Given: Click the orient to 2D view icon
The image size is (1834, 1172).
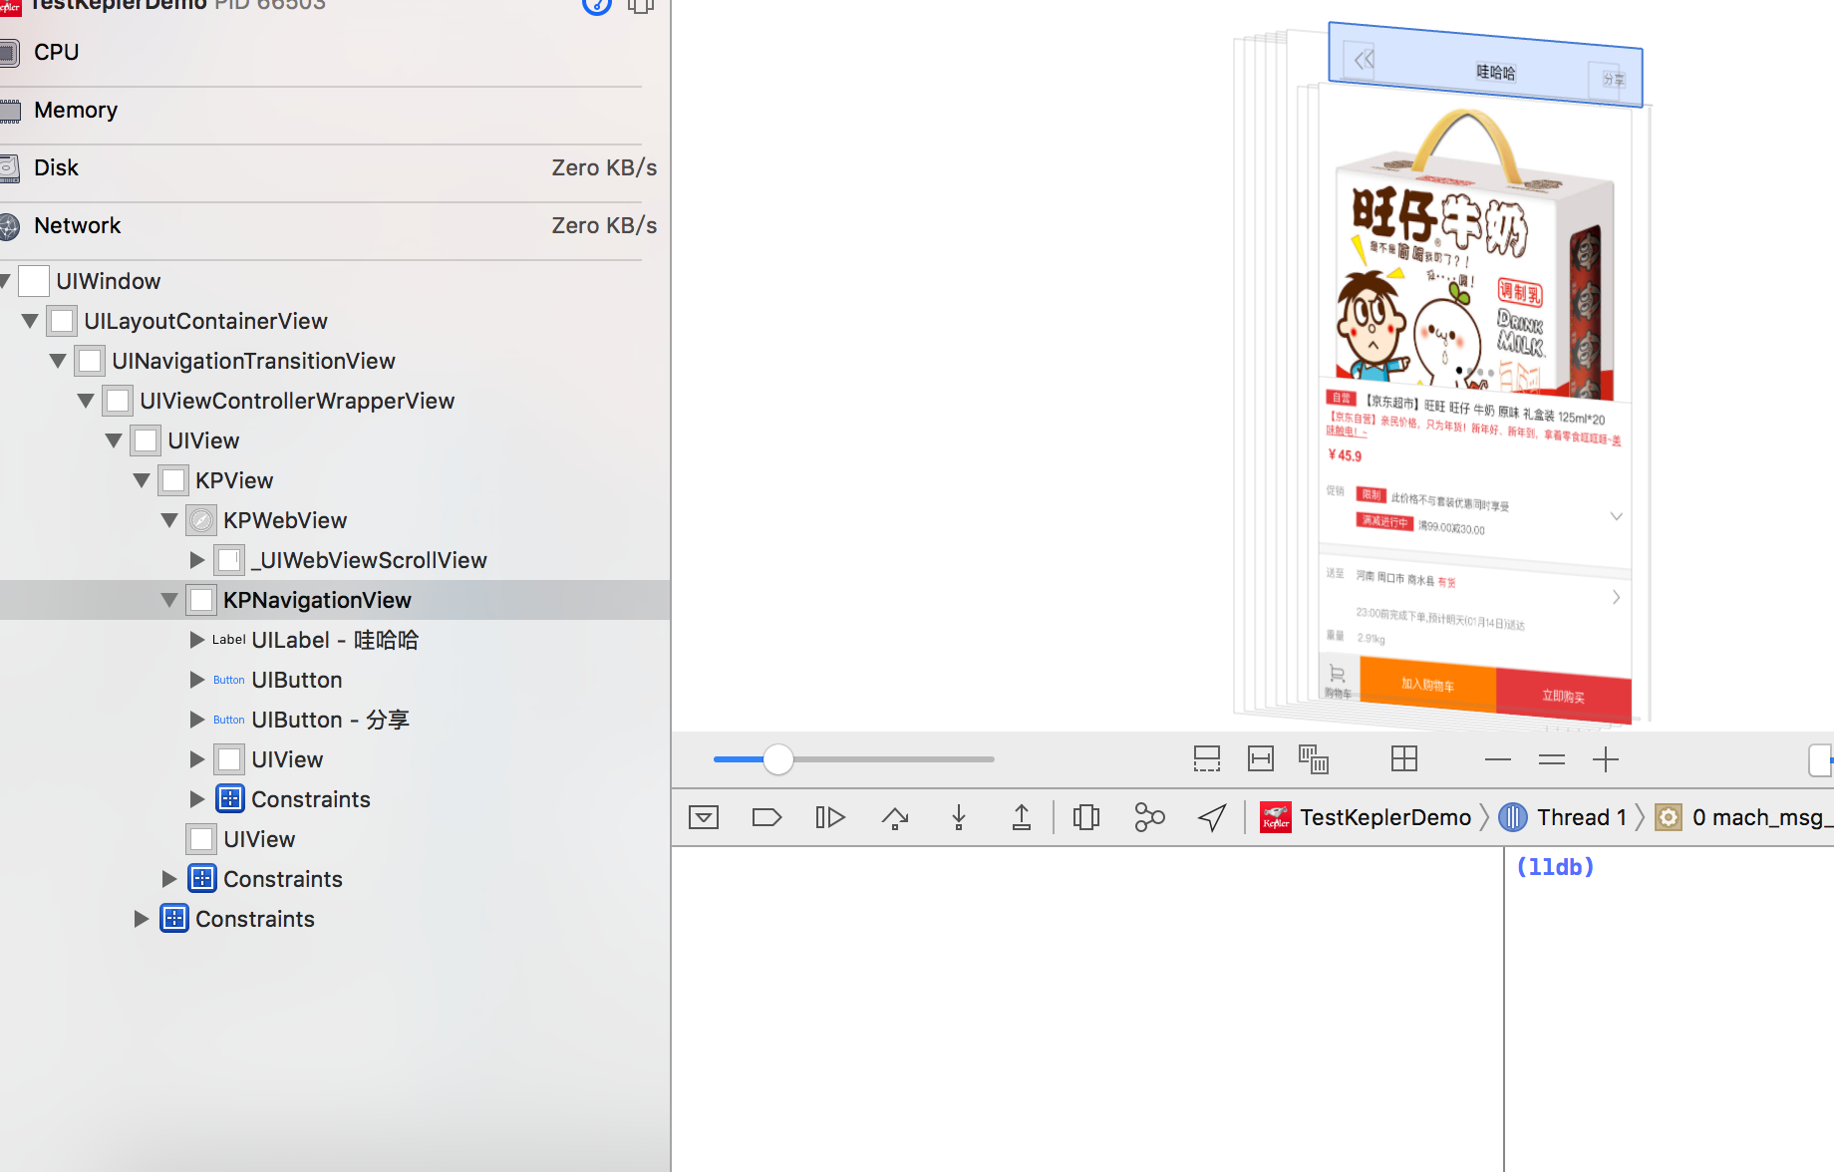Looking at the screenshot, I should 1404,759.
